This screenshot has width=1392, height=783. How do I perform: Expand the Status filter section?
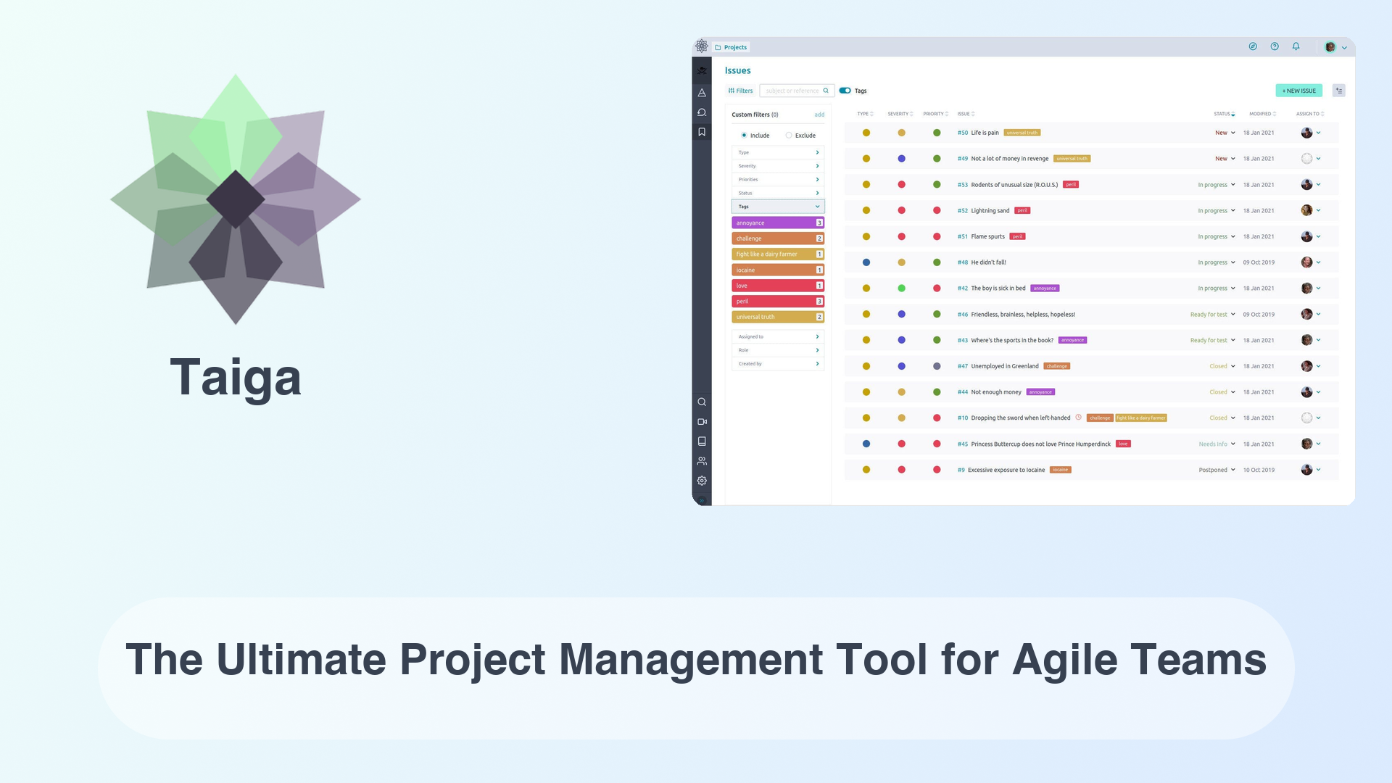(x=777, y=193)
